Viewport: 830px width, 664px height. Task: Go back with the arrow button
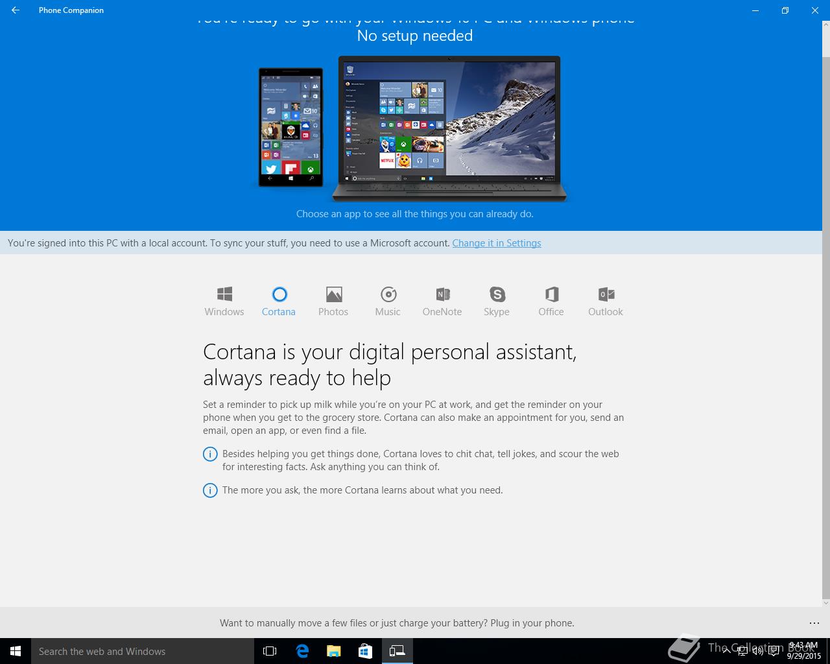(x=16, y=10)
